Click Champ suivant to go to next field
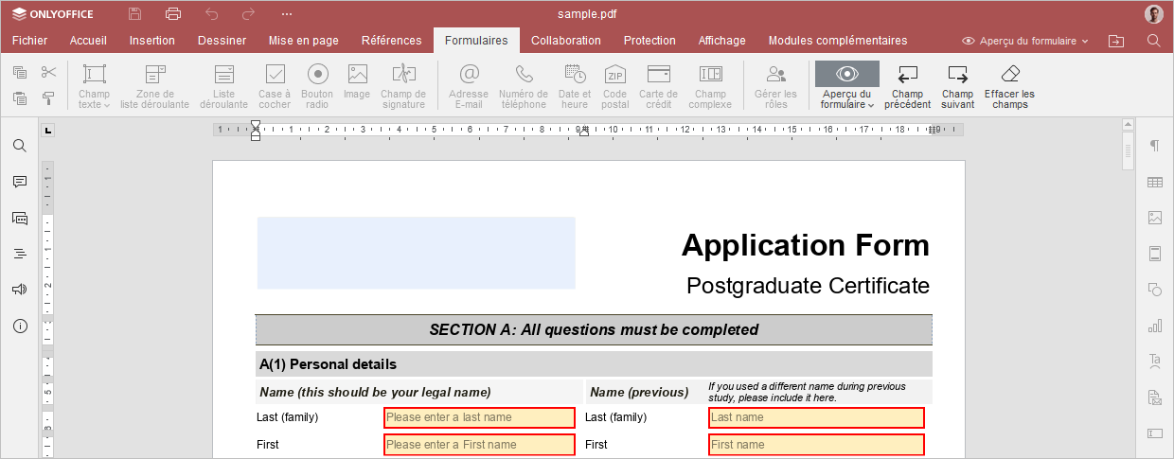The height and width of the screenshot is (459, 1174). (x=957, y=86)
